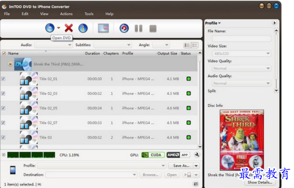Open the arrow beside the transfer-to-device icon
Image resolution: width=294 pixels, height=188 pixels.
pyautogui.click(x=196, y=175)
